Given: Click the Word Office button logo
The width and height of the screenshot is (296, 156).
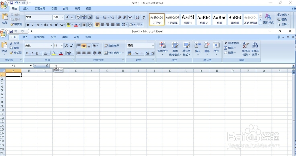Looking at the screenshot, I should pos(3,5).
